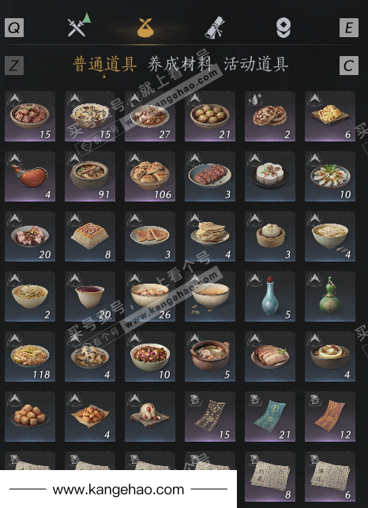Image resolution: width=368 pixels, height=508 pixels.
Task: Select the teal talisman with 21
Action: click(x=270, y=416)
